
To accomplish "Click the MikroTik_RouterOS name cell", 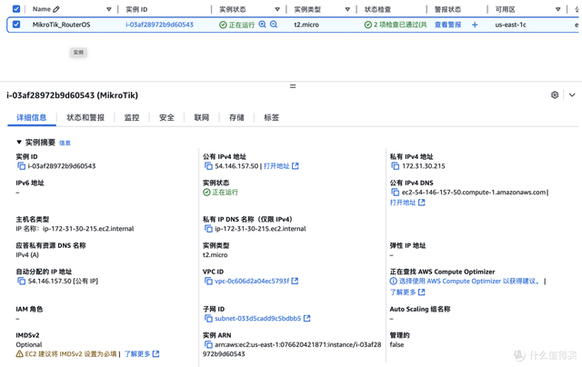I will (61, 25).
